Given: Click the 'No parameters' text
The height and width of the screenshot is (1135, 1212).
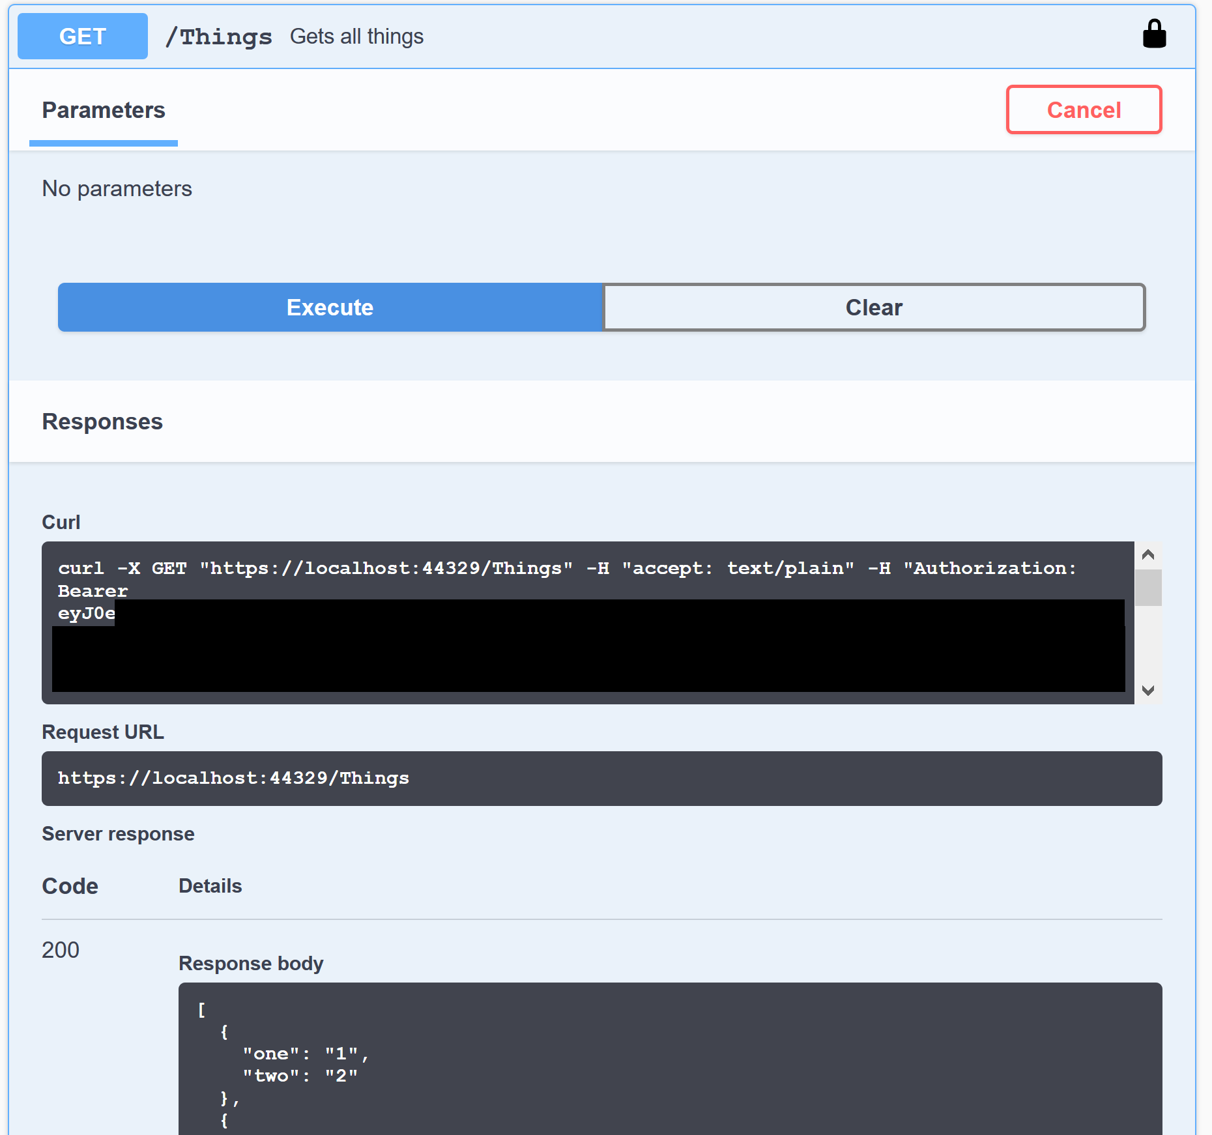Looking at the screenshot, I should coord(117,189).
